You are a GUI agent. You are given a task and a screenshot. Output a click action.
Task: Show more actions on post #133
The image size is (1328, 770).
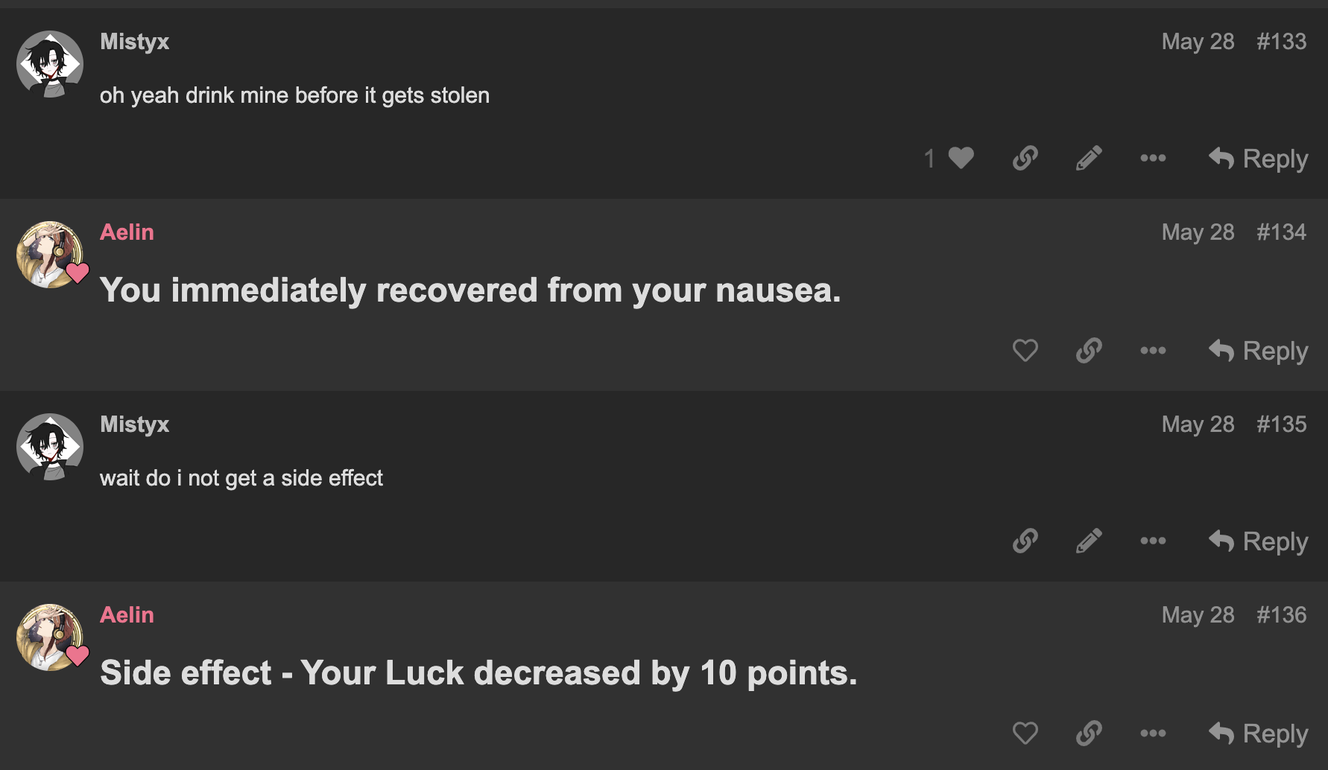1153,158
